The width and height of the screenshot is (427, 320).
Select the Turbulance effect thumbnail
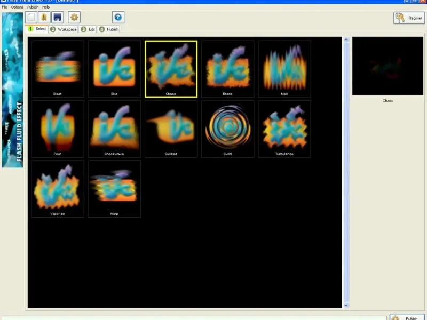click(x=284, y=129)
